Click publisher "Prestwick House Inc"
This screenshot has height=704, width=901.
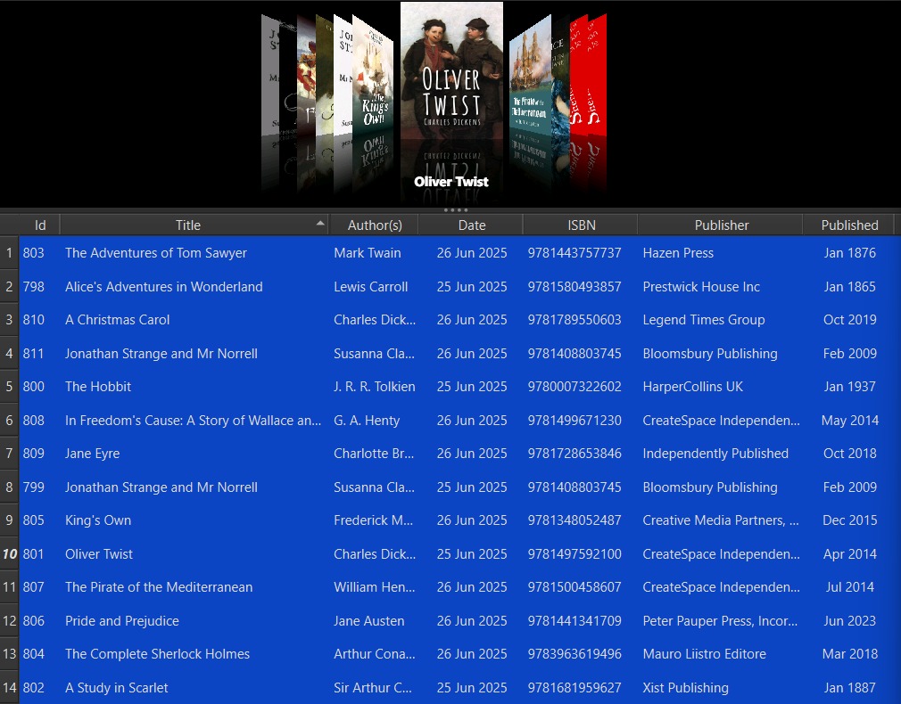(x=701, y=287)
